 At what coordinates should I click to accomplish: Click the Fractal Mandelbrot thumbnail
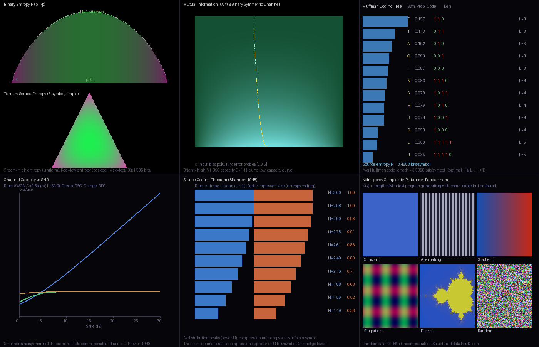pos(447,296)
